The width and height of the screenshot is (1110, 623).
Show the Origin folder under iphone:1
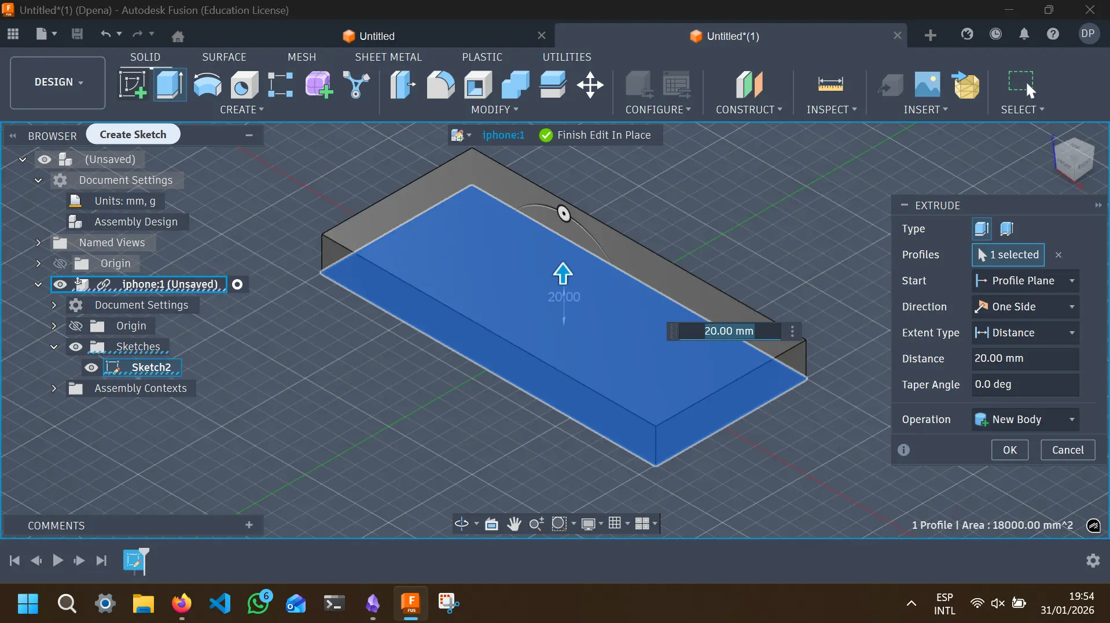[x=76, y=326]
